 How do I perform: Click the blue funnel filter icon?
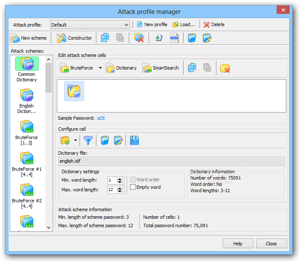[88, 140]
